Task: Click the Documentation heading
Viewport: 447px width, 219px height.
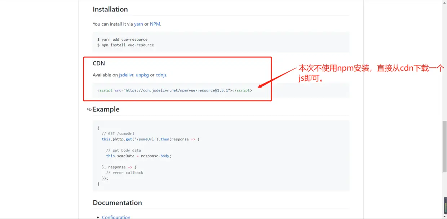Action: pyautogui.click(x=117, y=202)
